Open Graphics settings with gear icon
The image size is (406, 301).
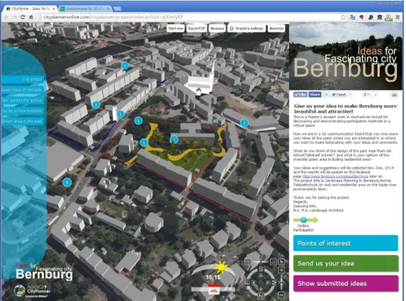tap(247, 28)
